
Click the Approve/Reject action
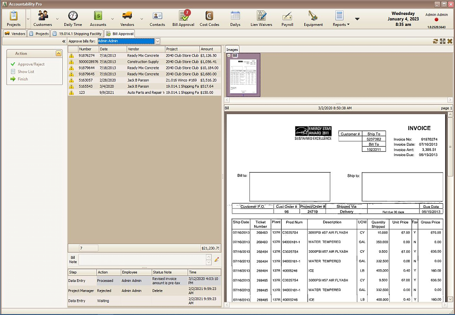31,64
